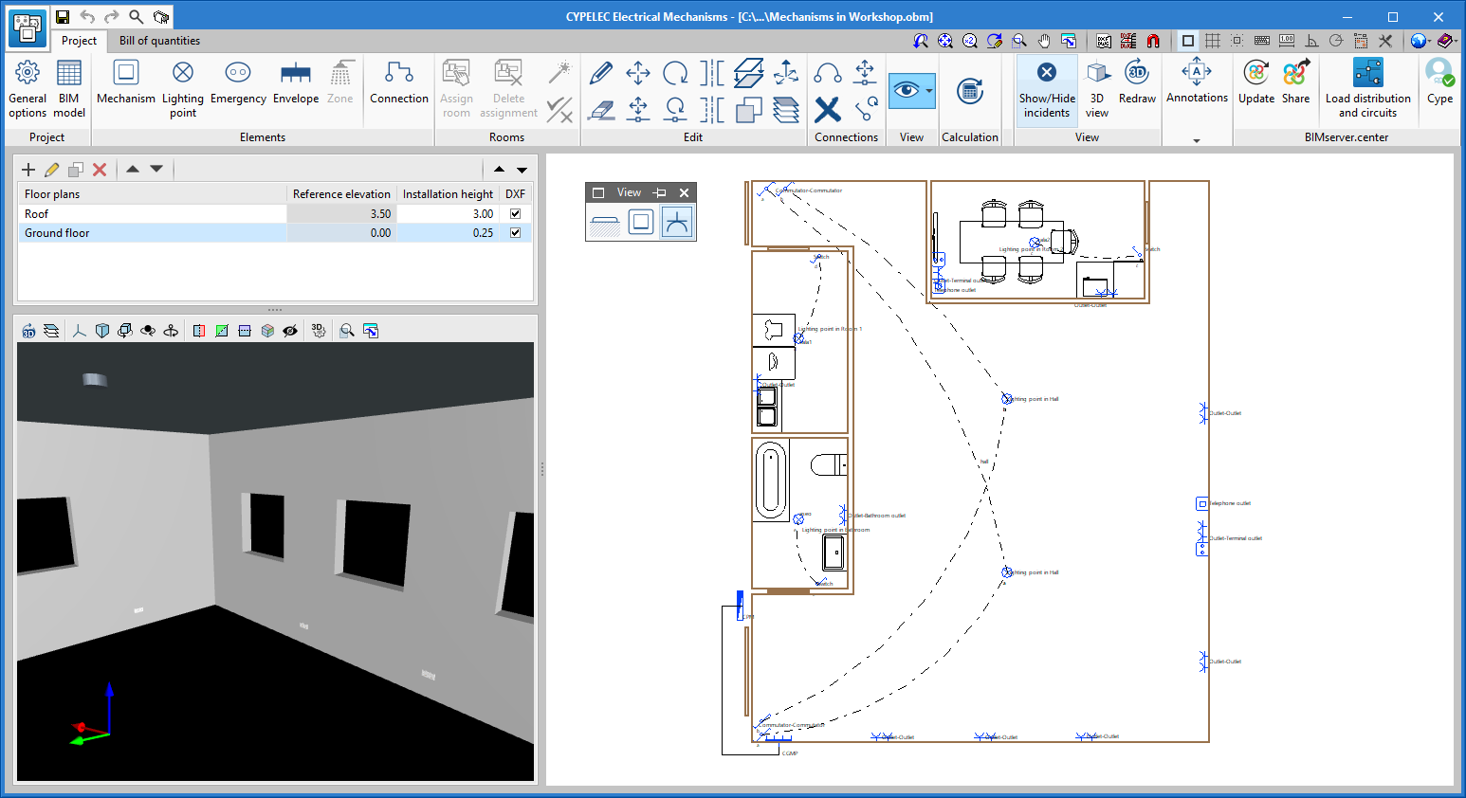
Task: Redraw the 3D model
Action: tap(1137, 82)
